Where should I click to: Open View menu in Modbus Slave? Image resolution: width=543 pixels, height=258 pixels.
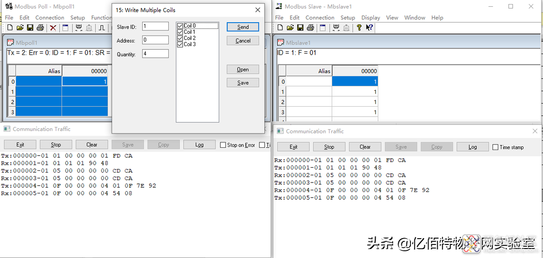click(392, 18)
